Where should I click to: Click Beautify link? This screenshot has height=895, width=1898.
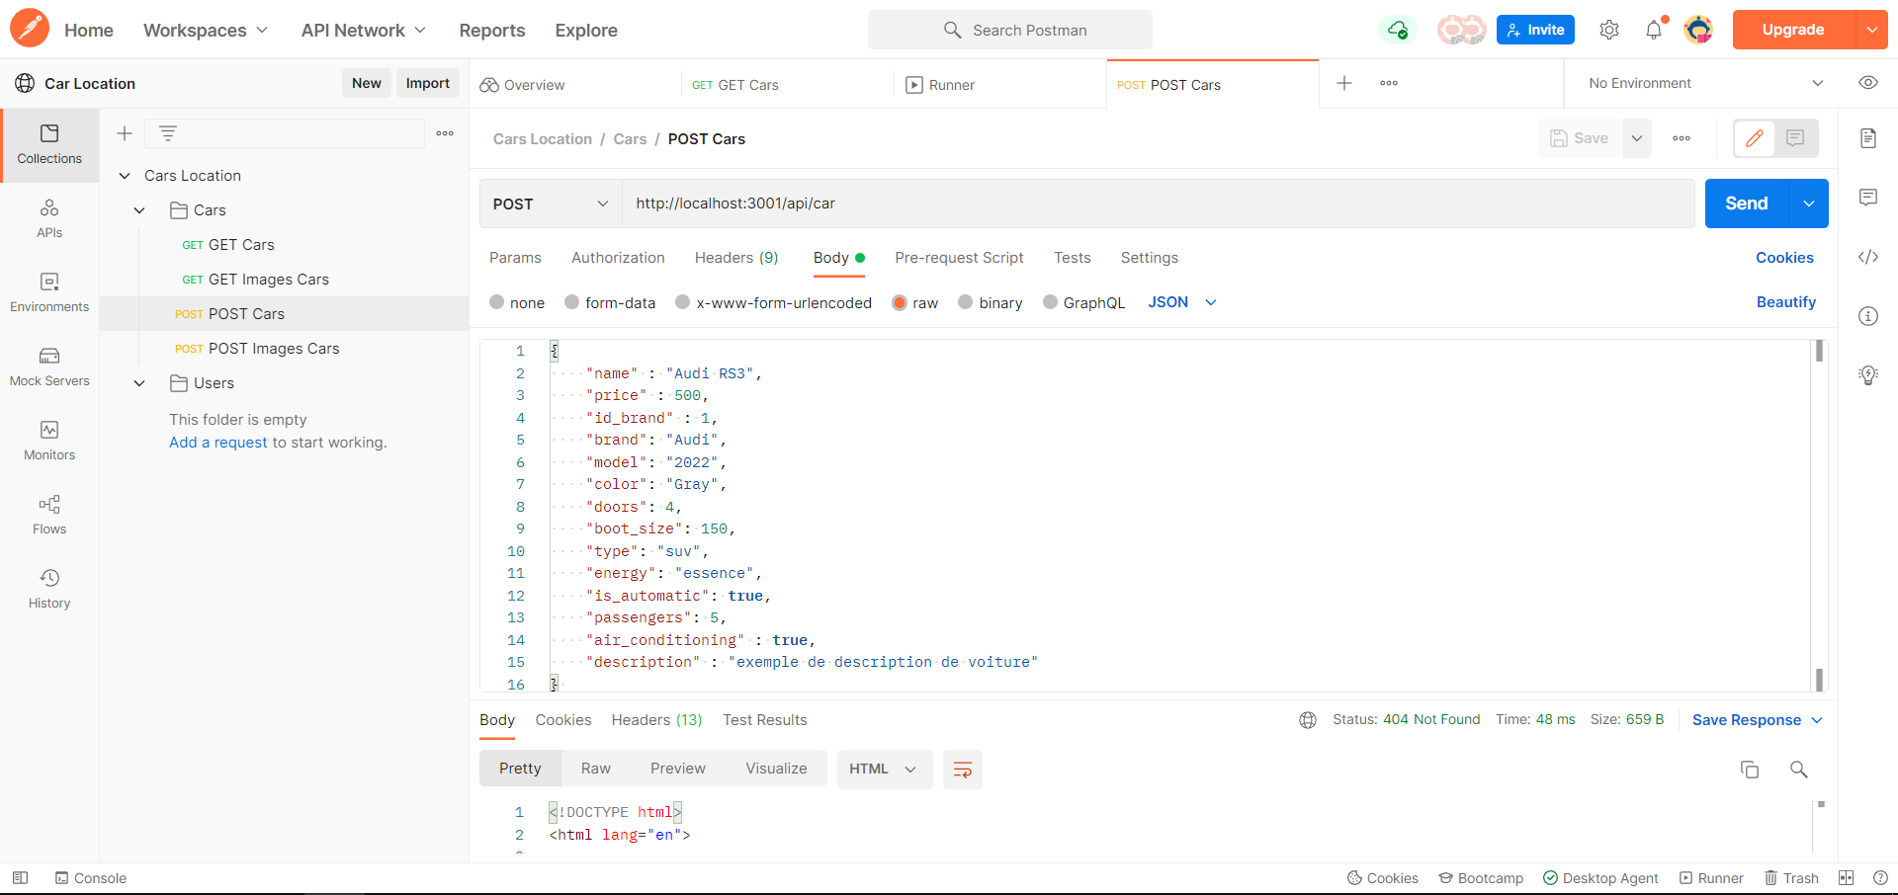(x=1785, y=302)
